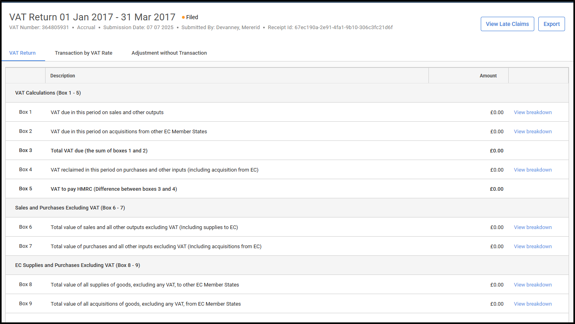Screen dimensions: 575x324
Task: Click the Amount column header
Action: [x=468, y=75]
